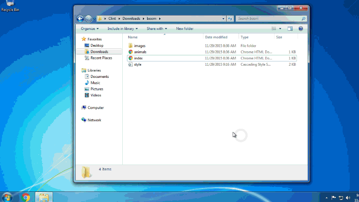
Task: Click the magnifier search icon
Action: [x=304, y=19]
